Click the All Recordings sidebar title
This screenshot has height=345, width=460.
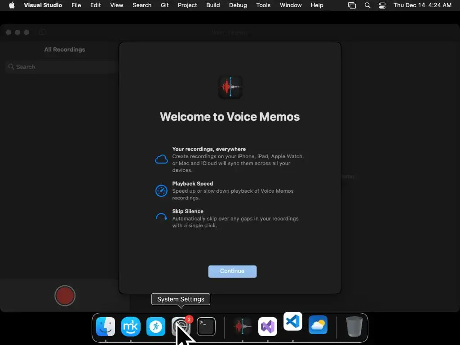[65, 49]
